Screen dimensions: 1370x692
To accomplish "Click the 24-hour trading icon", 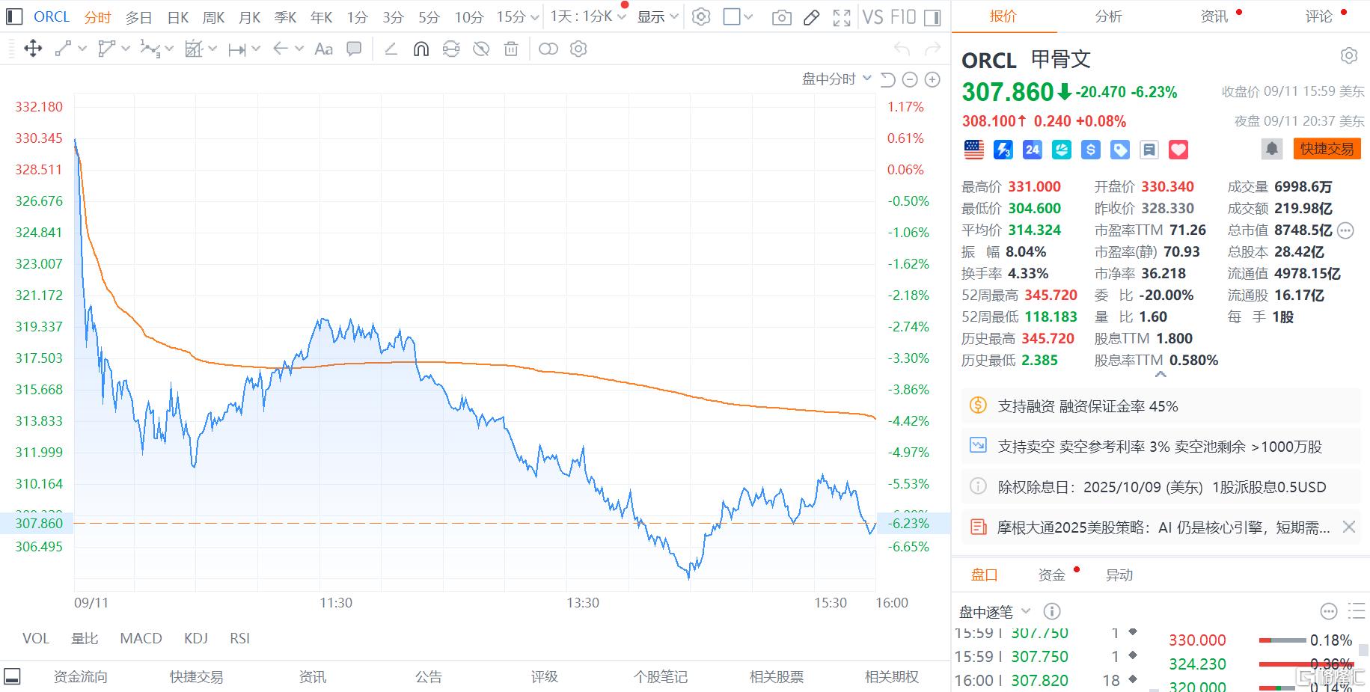I will [x=1032, y=150].
